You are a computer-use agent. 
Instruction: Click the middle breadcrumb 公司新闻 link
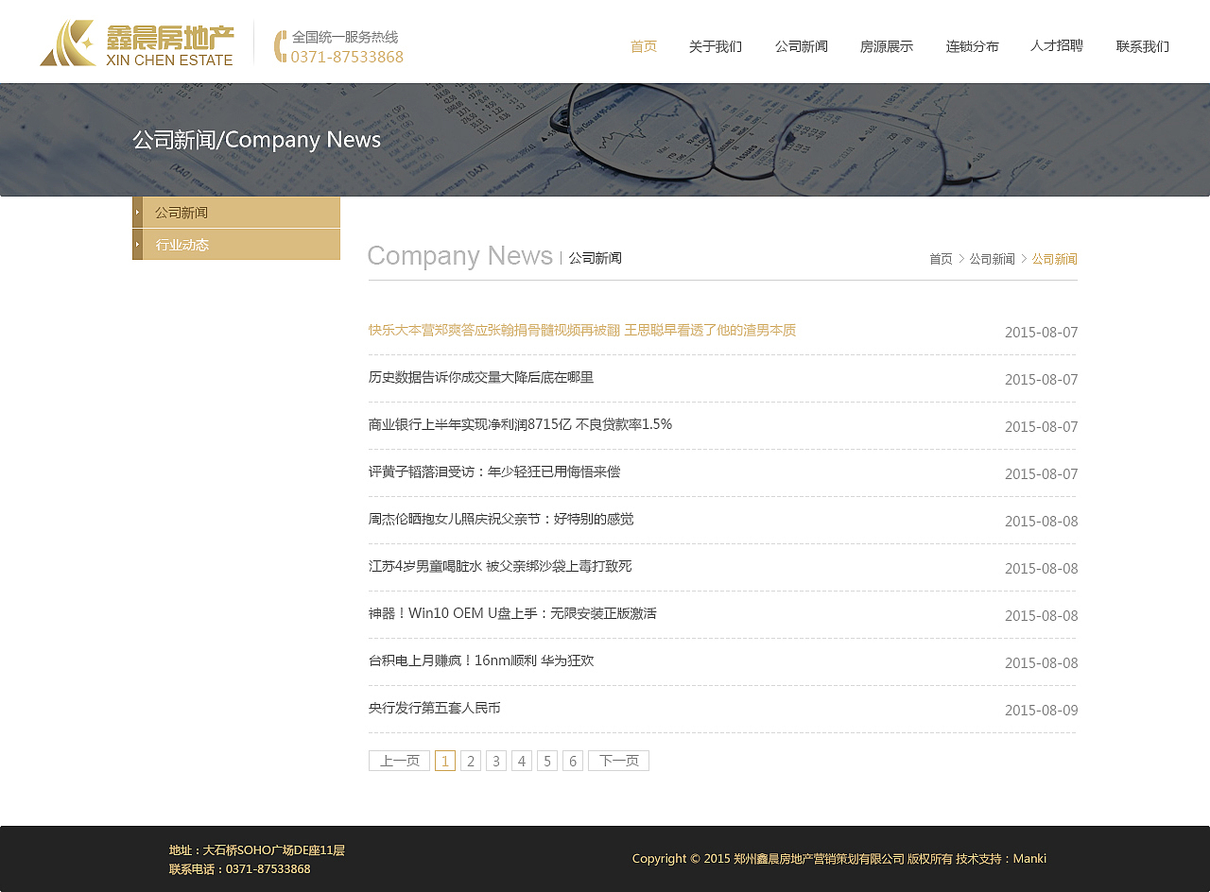(992, 259)
